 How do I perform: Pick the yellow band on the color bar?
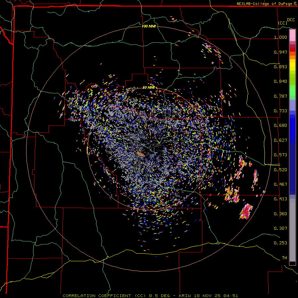292,65
